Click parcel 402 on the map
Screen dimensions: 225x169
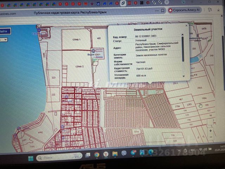[x=99, y=38]
